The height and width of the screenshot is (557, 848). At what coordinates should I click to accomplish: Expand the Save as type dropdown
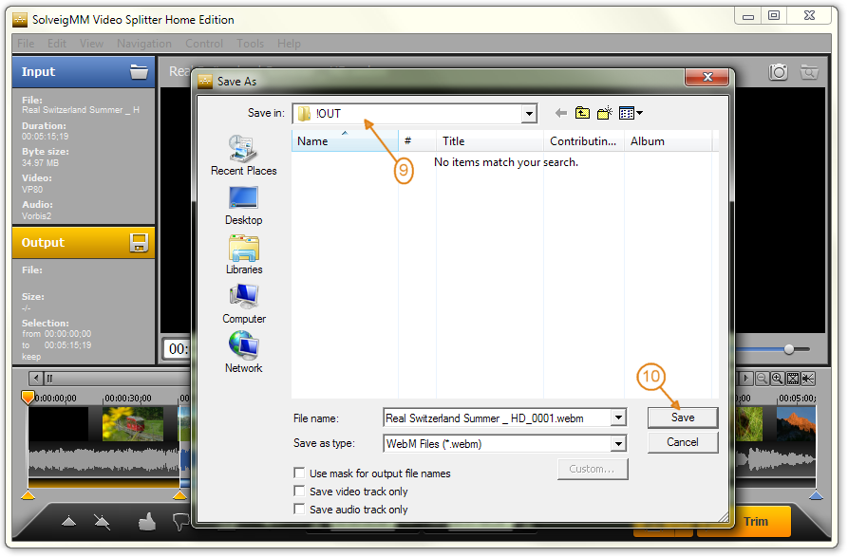[x=619, y=443]
